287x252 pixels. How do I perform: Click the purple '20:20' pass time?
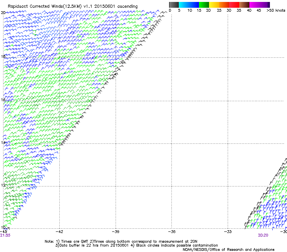[263, 235]
